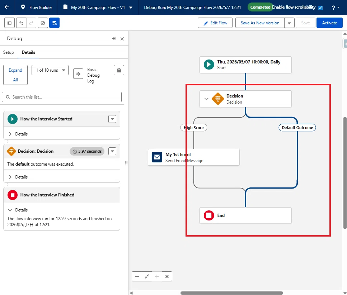The width and height of the screenshot is (347, 295).
Task: Click the Activate button
Action: click(329, 23)
